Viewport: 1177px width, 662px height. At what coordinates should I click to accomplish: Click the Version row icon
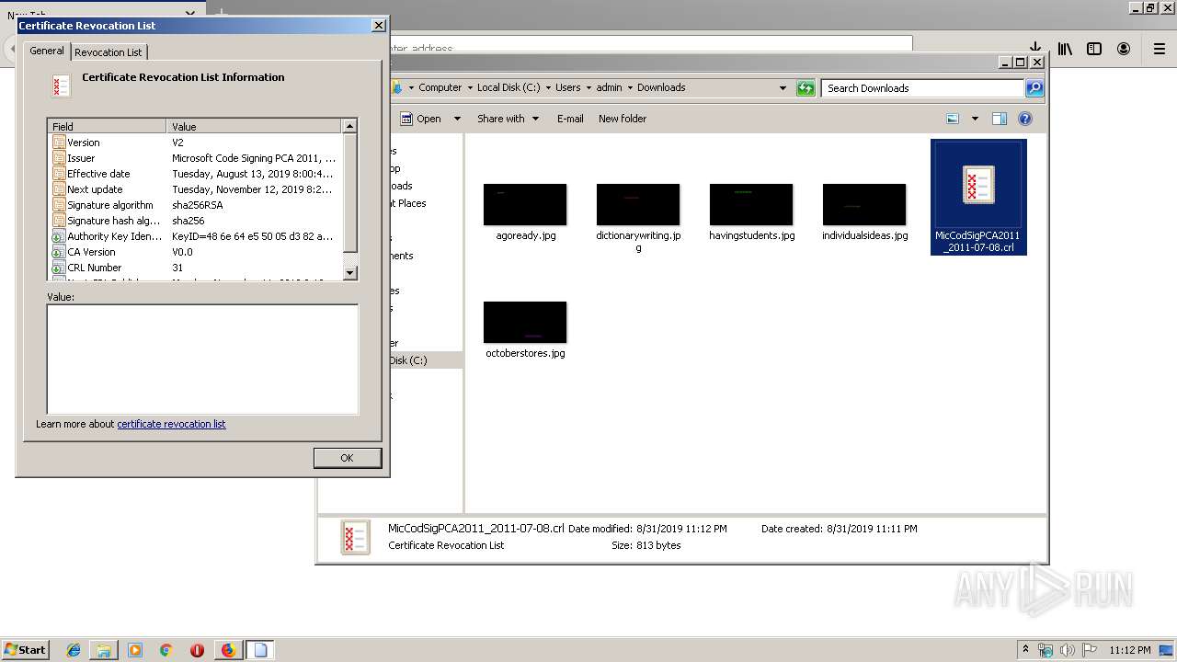pyautogui.click(x=59, y=143)
